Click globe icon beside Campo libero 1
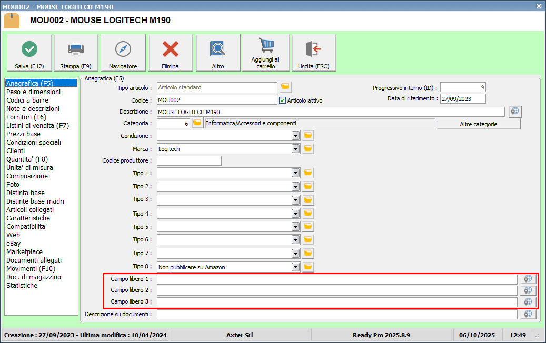 (x=528, y=279)
